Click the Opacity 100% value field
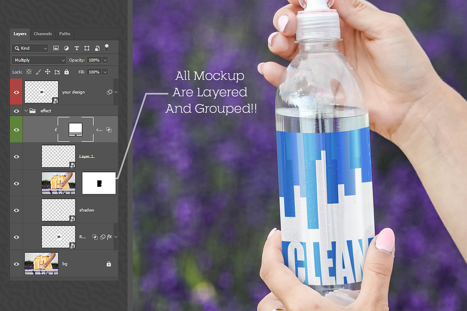 coord(94,60)
